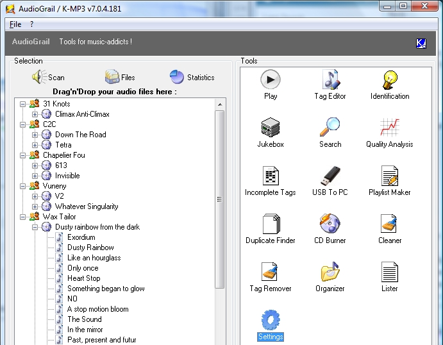Click the Statistics pie chart icon
The image size is (443, 345).
click(177, 76)
